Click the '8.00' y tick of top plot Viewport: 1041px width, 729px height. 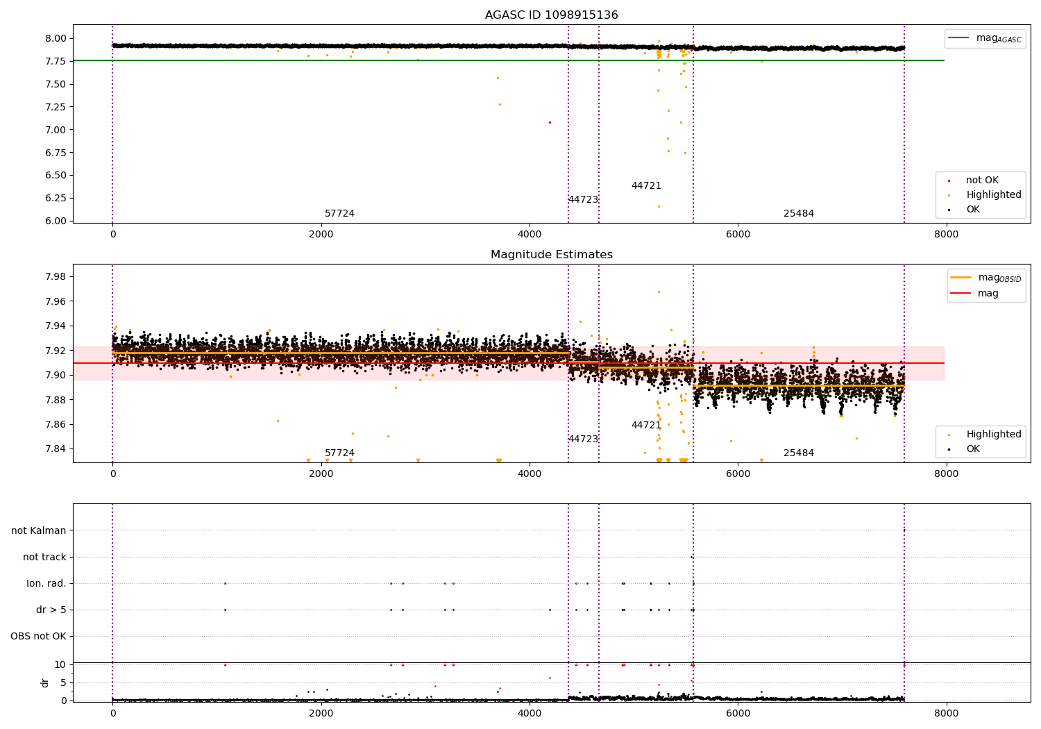[56, 39]
